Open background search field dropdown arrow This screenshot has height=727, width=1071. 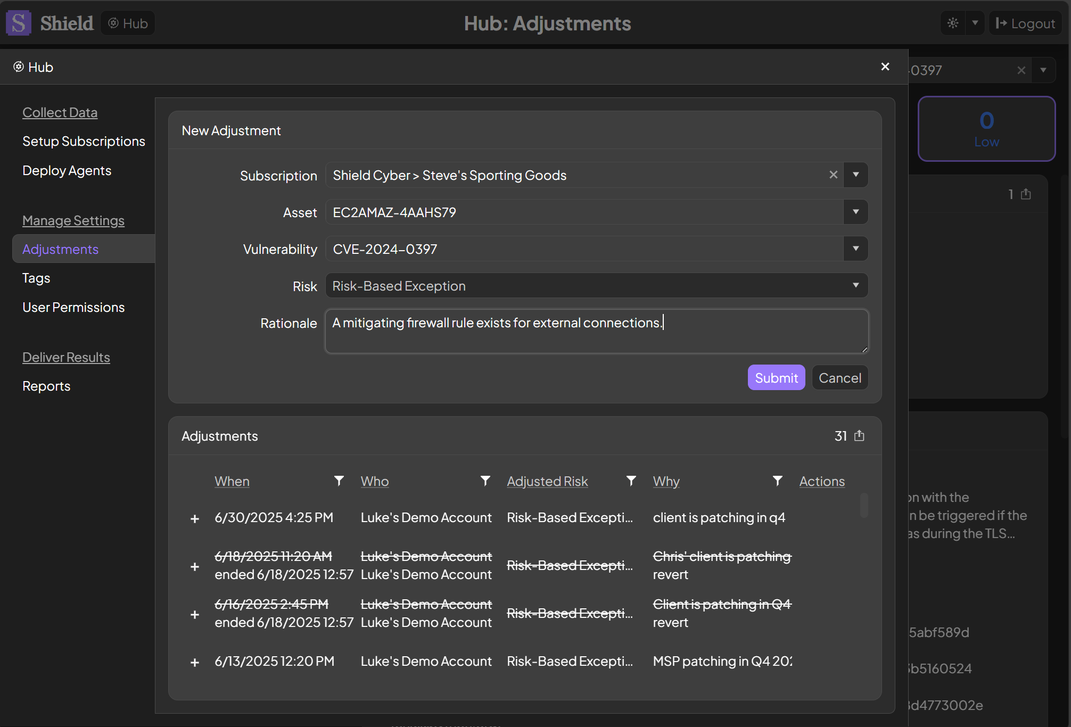1043,70
